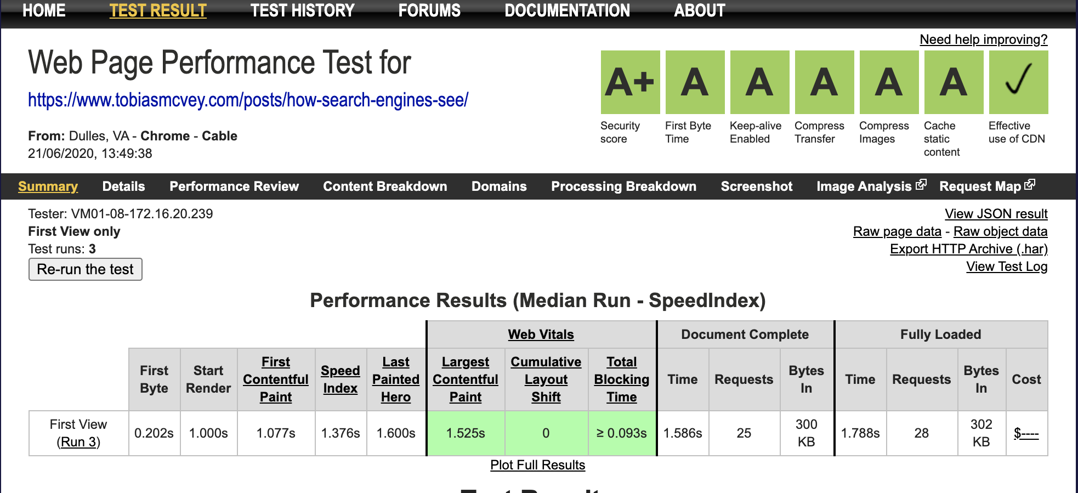This screenshot has height=493, width=1078.
Task: Open the Keep-alive Enabled grade badge
Action: (759, 82)
